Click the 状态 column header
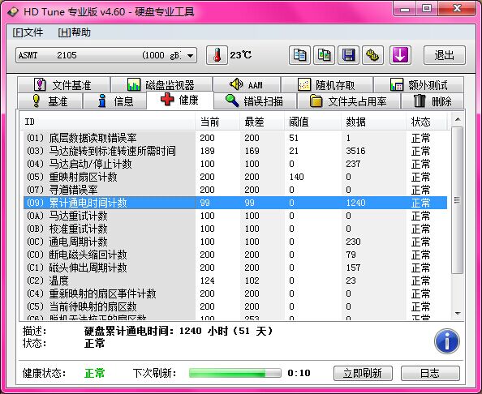 click(427, 122)
